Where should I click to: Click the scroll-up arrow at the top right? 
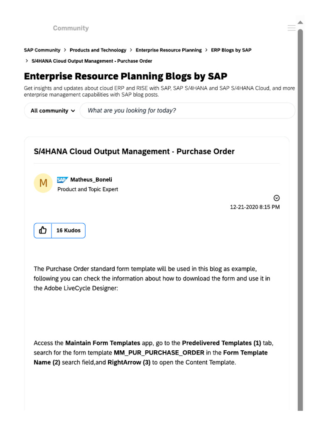click(300, 22)
